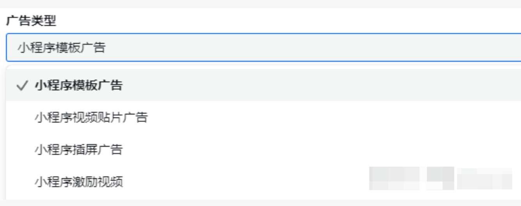Click the checkmark beside 小程序模板广告
521x206 pixels.
tap(21, 86)
